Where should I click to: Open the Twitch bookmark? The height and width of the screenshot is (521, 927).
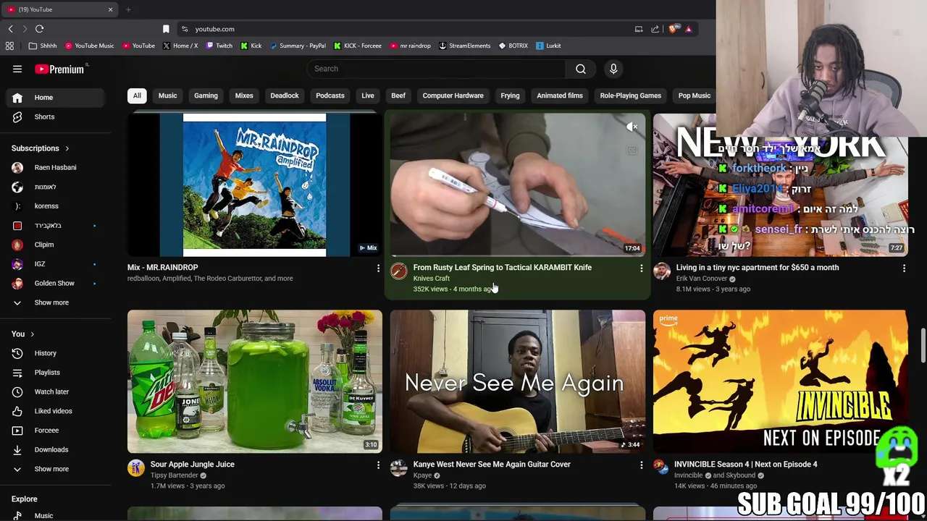(219, 46)
